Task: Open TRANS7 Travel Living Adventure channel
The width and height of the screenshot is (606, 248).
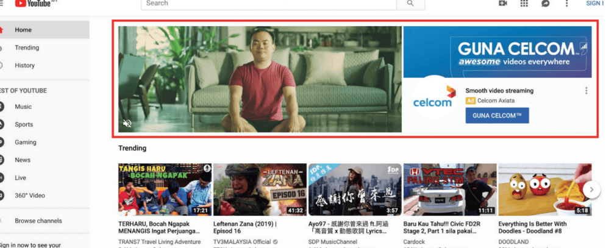Action: click(160, 242)
